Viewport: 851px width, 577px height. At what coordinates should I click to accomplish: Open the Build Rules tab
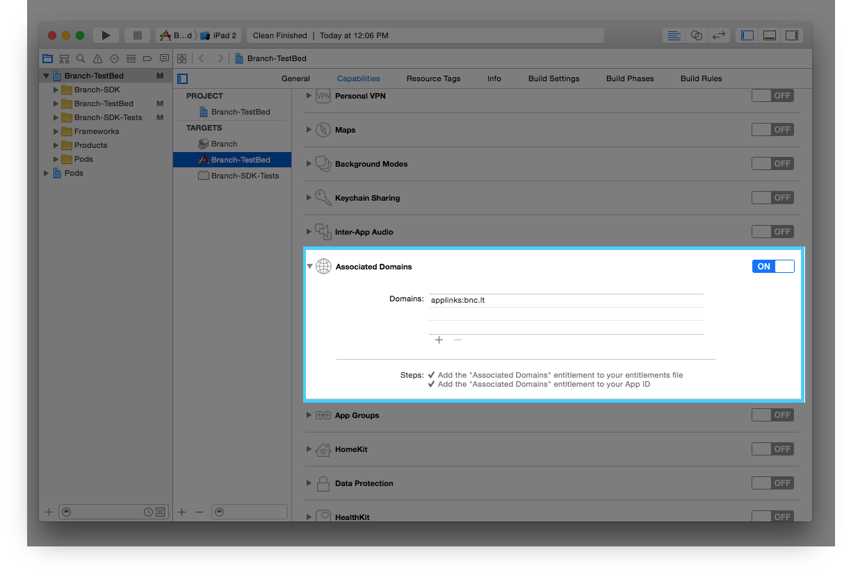701,78
